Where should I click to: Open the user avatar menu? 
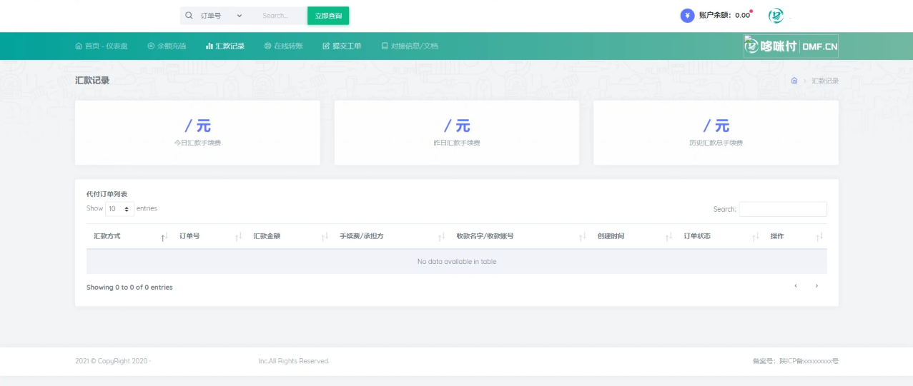(776, 16)
